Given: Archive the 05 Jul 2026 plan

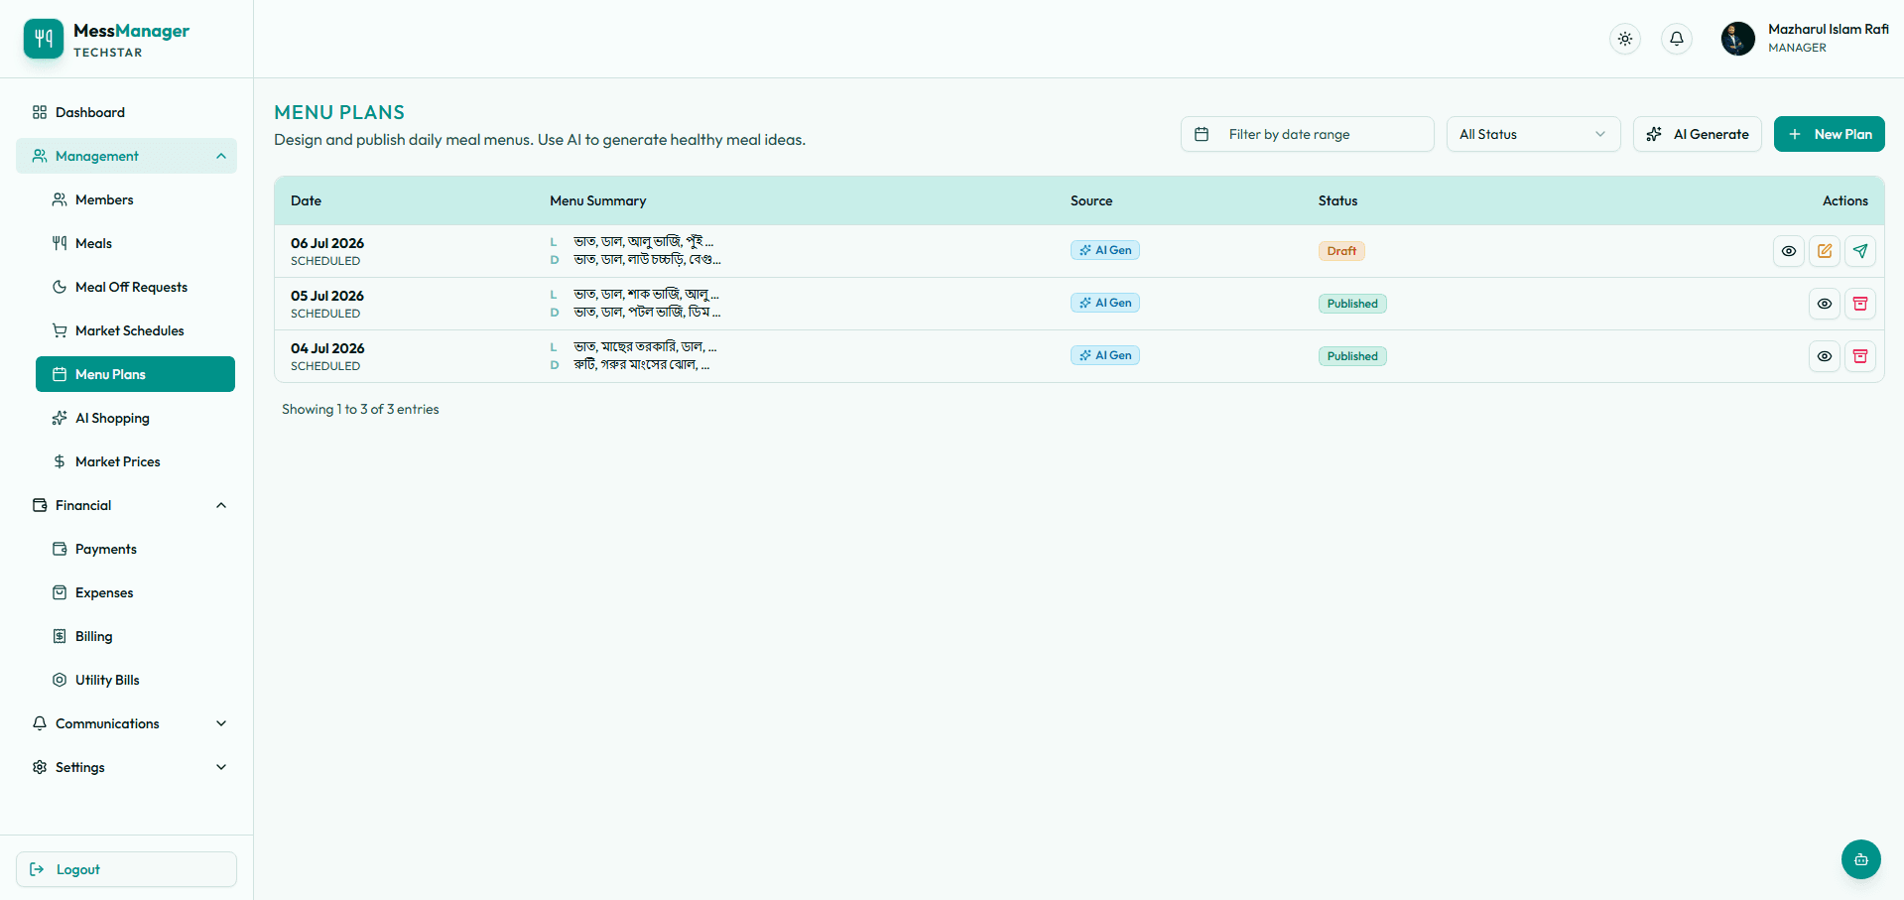Looking at the screenshot, I should tap(1860, 304).
